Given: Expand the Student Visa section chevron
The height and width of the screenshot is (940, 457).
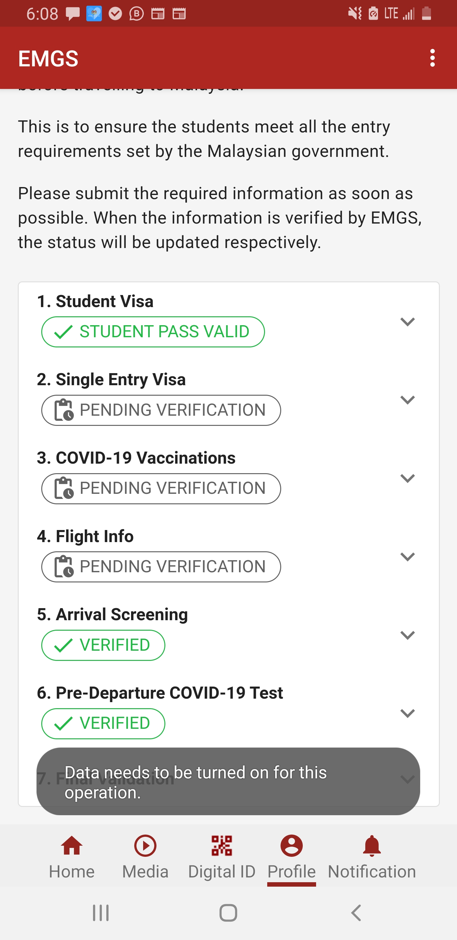Looking at the screenshot, I should [x=407, y=322].
